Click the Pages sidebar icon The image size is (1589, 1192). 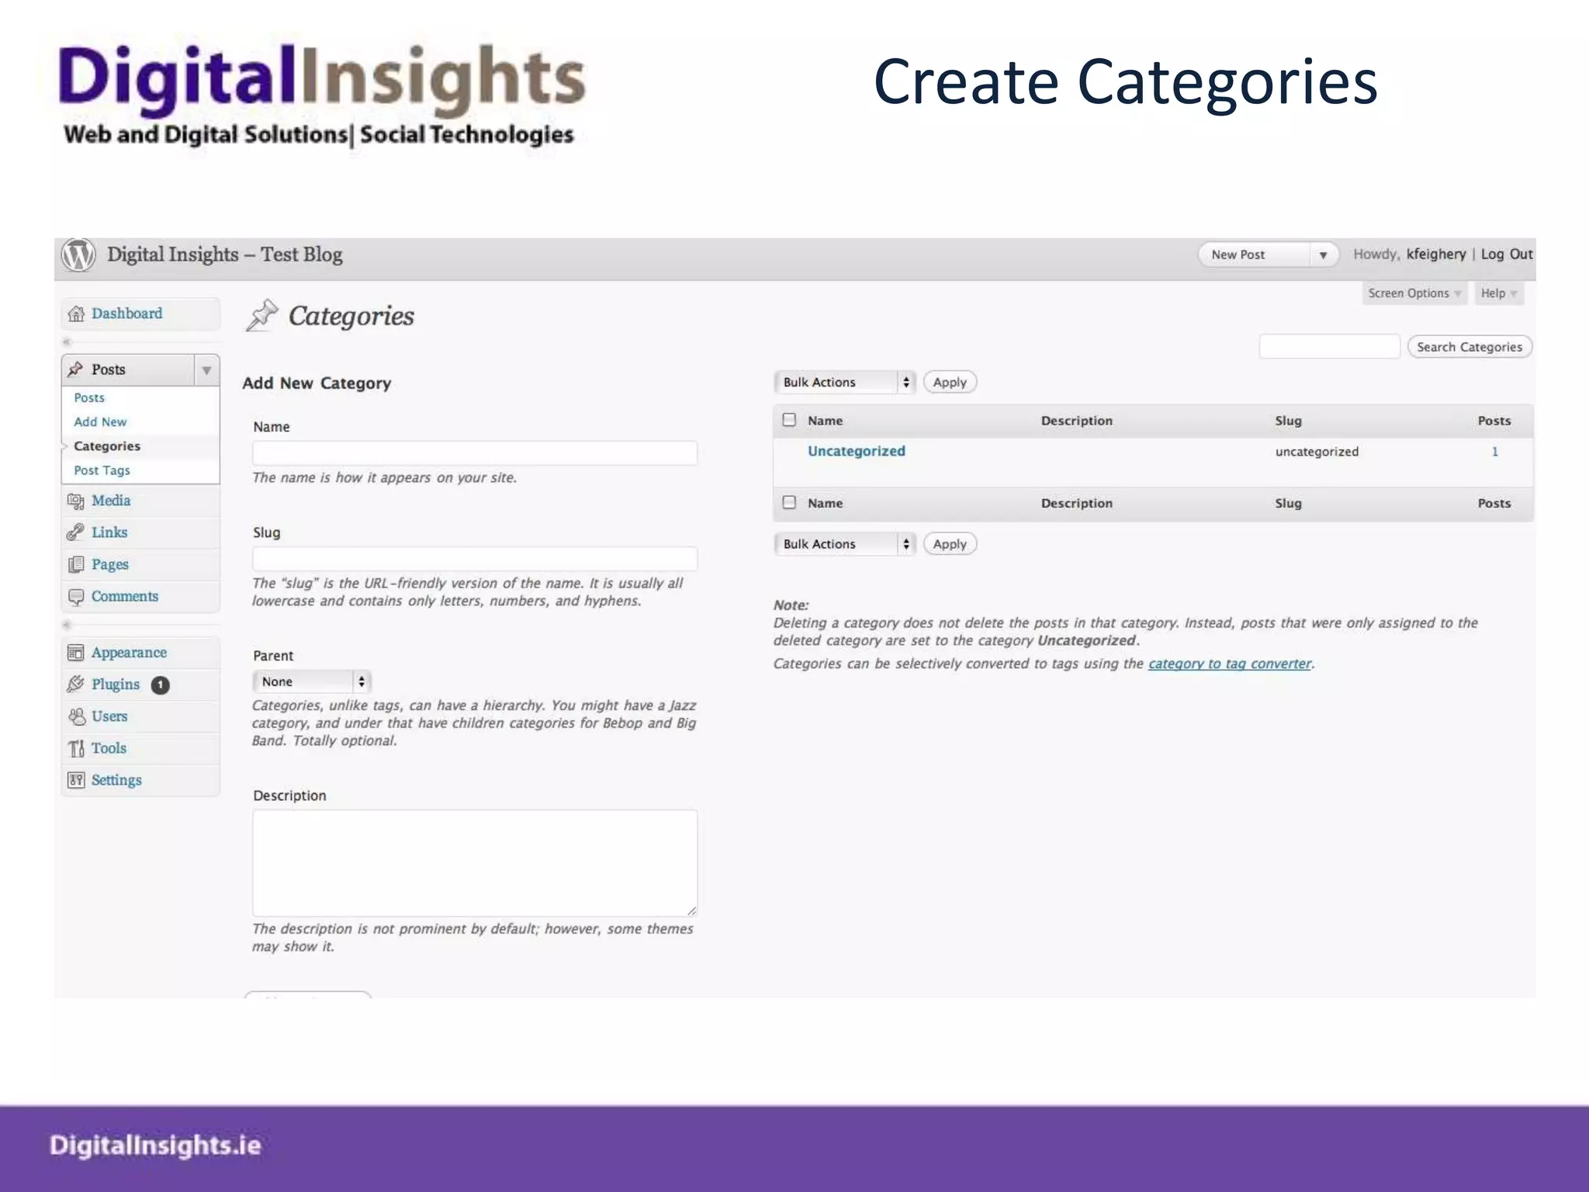click(x=75, y=565)
